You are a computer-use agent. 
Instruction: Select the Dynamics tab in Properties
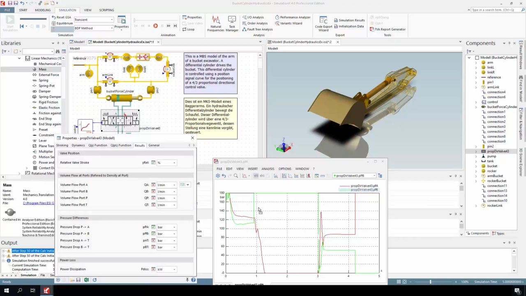pos(78,145)
